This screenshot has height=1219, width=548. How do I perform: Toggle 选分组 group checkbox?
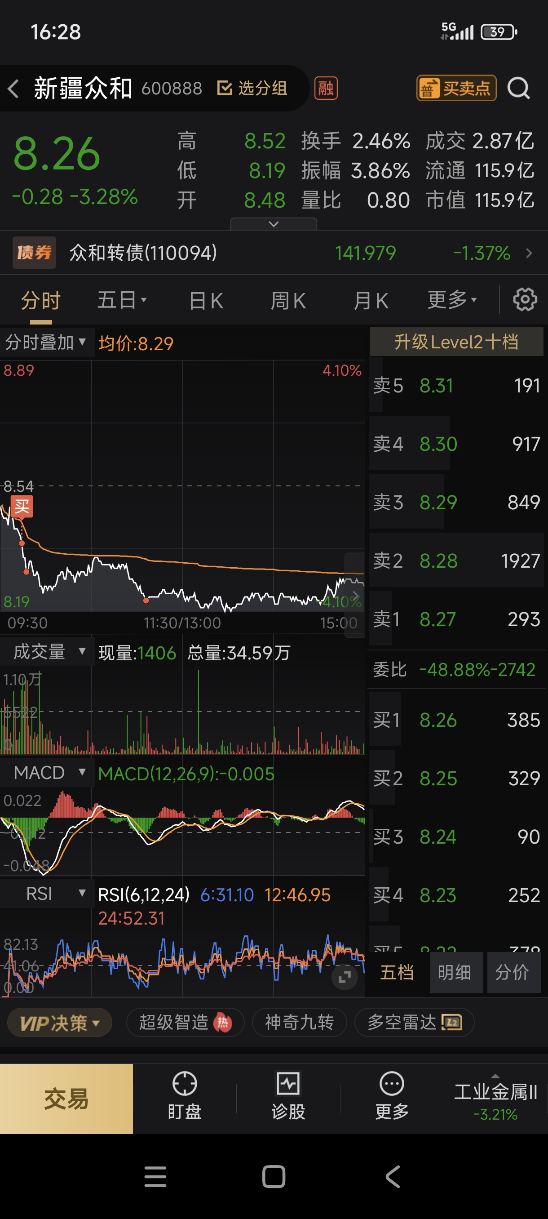click(x=225, y=88)
